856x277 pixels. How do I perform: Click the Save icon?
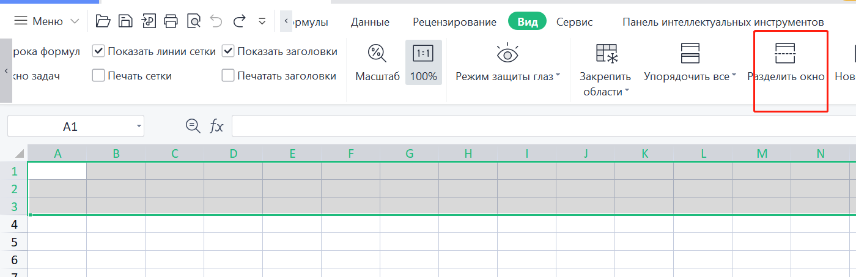(125, 21)
